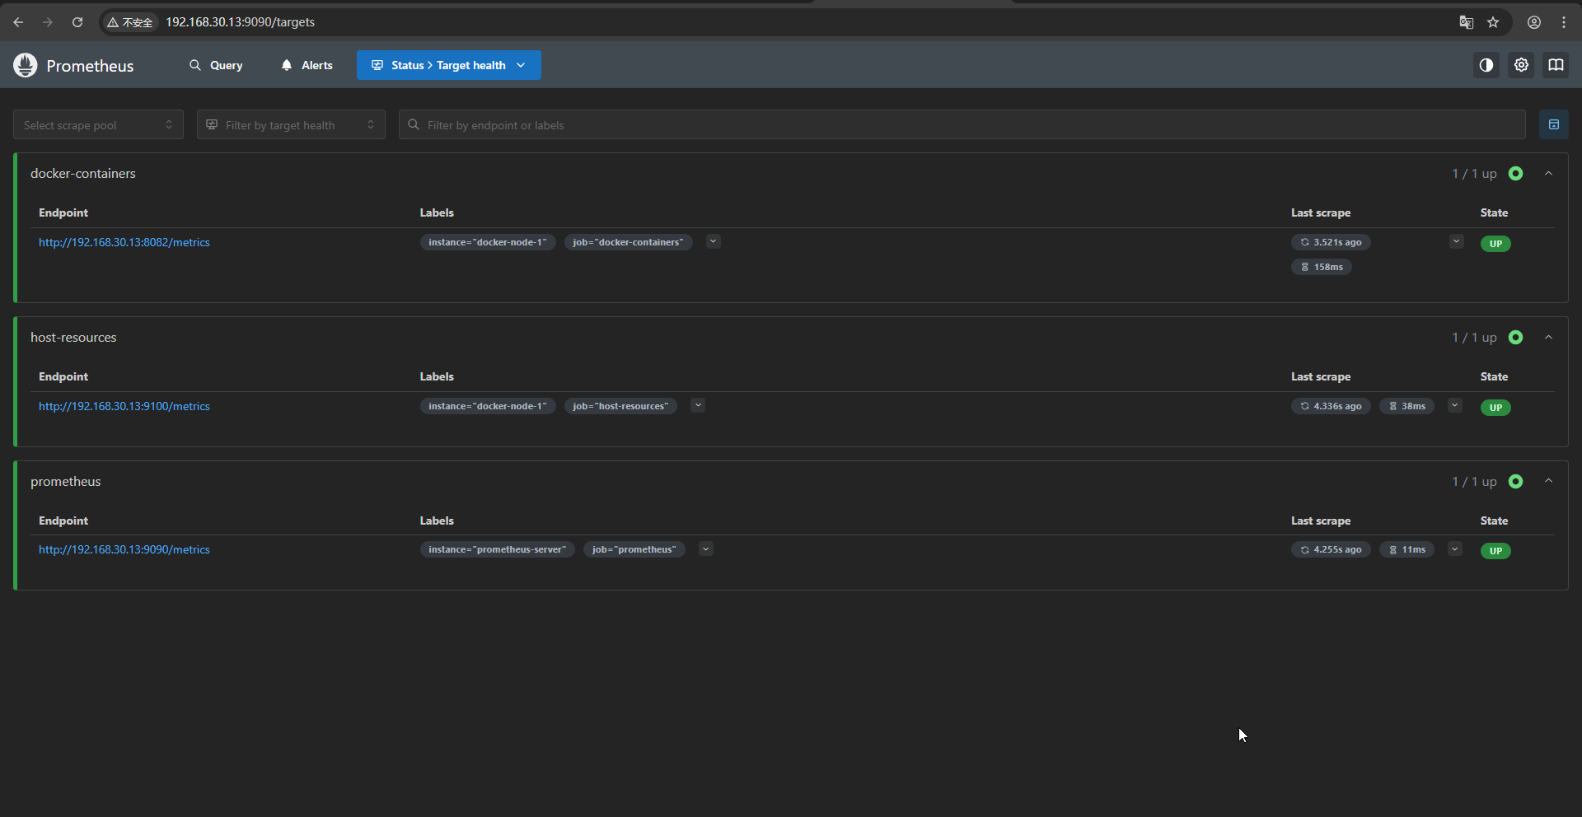Screen dimensions: 1582x817
Task: Click the collapse-all pools button icon
Action: [x=1554, y=124]
